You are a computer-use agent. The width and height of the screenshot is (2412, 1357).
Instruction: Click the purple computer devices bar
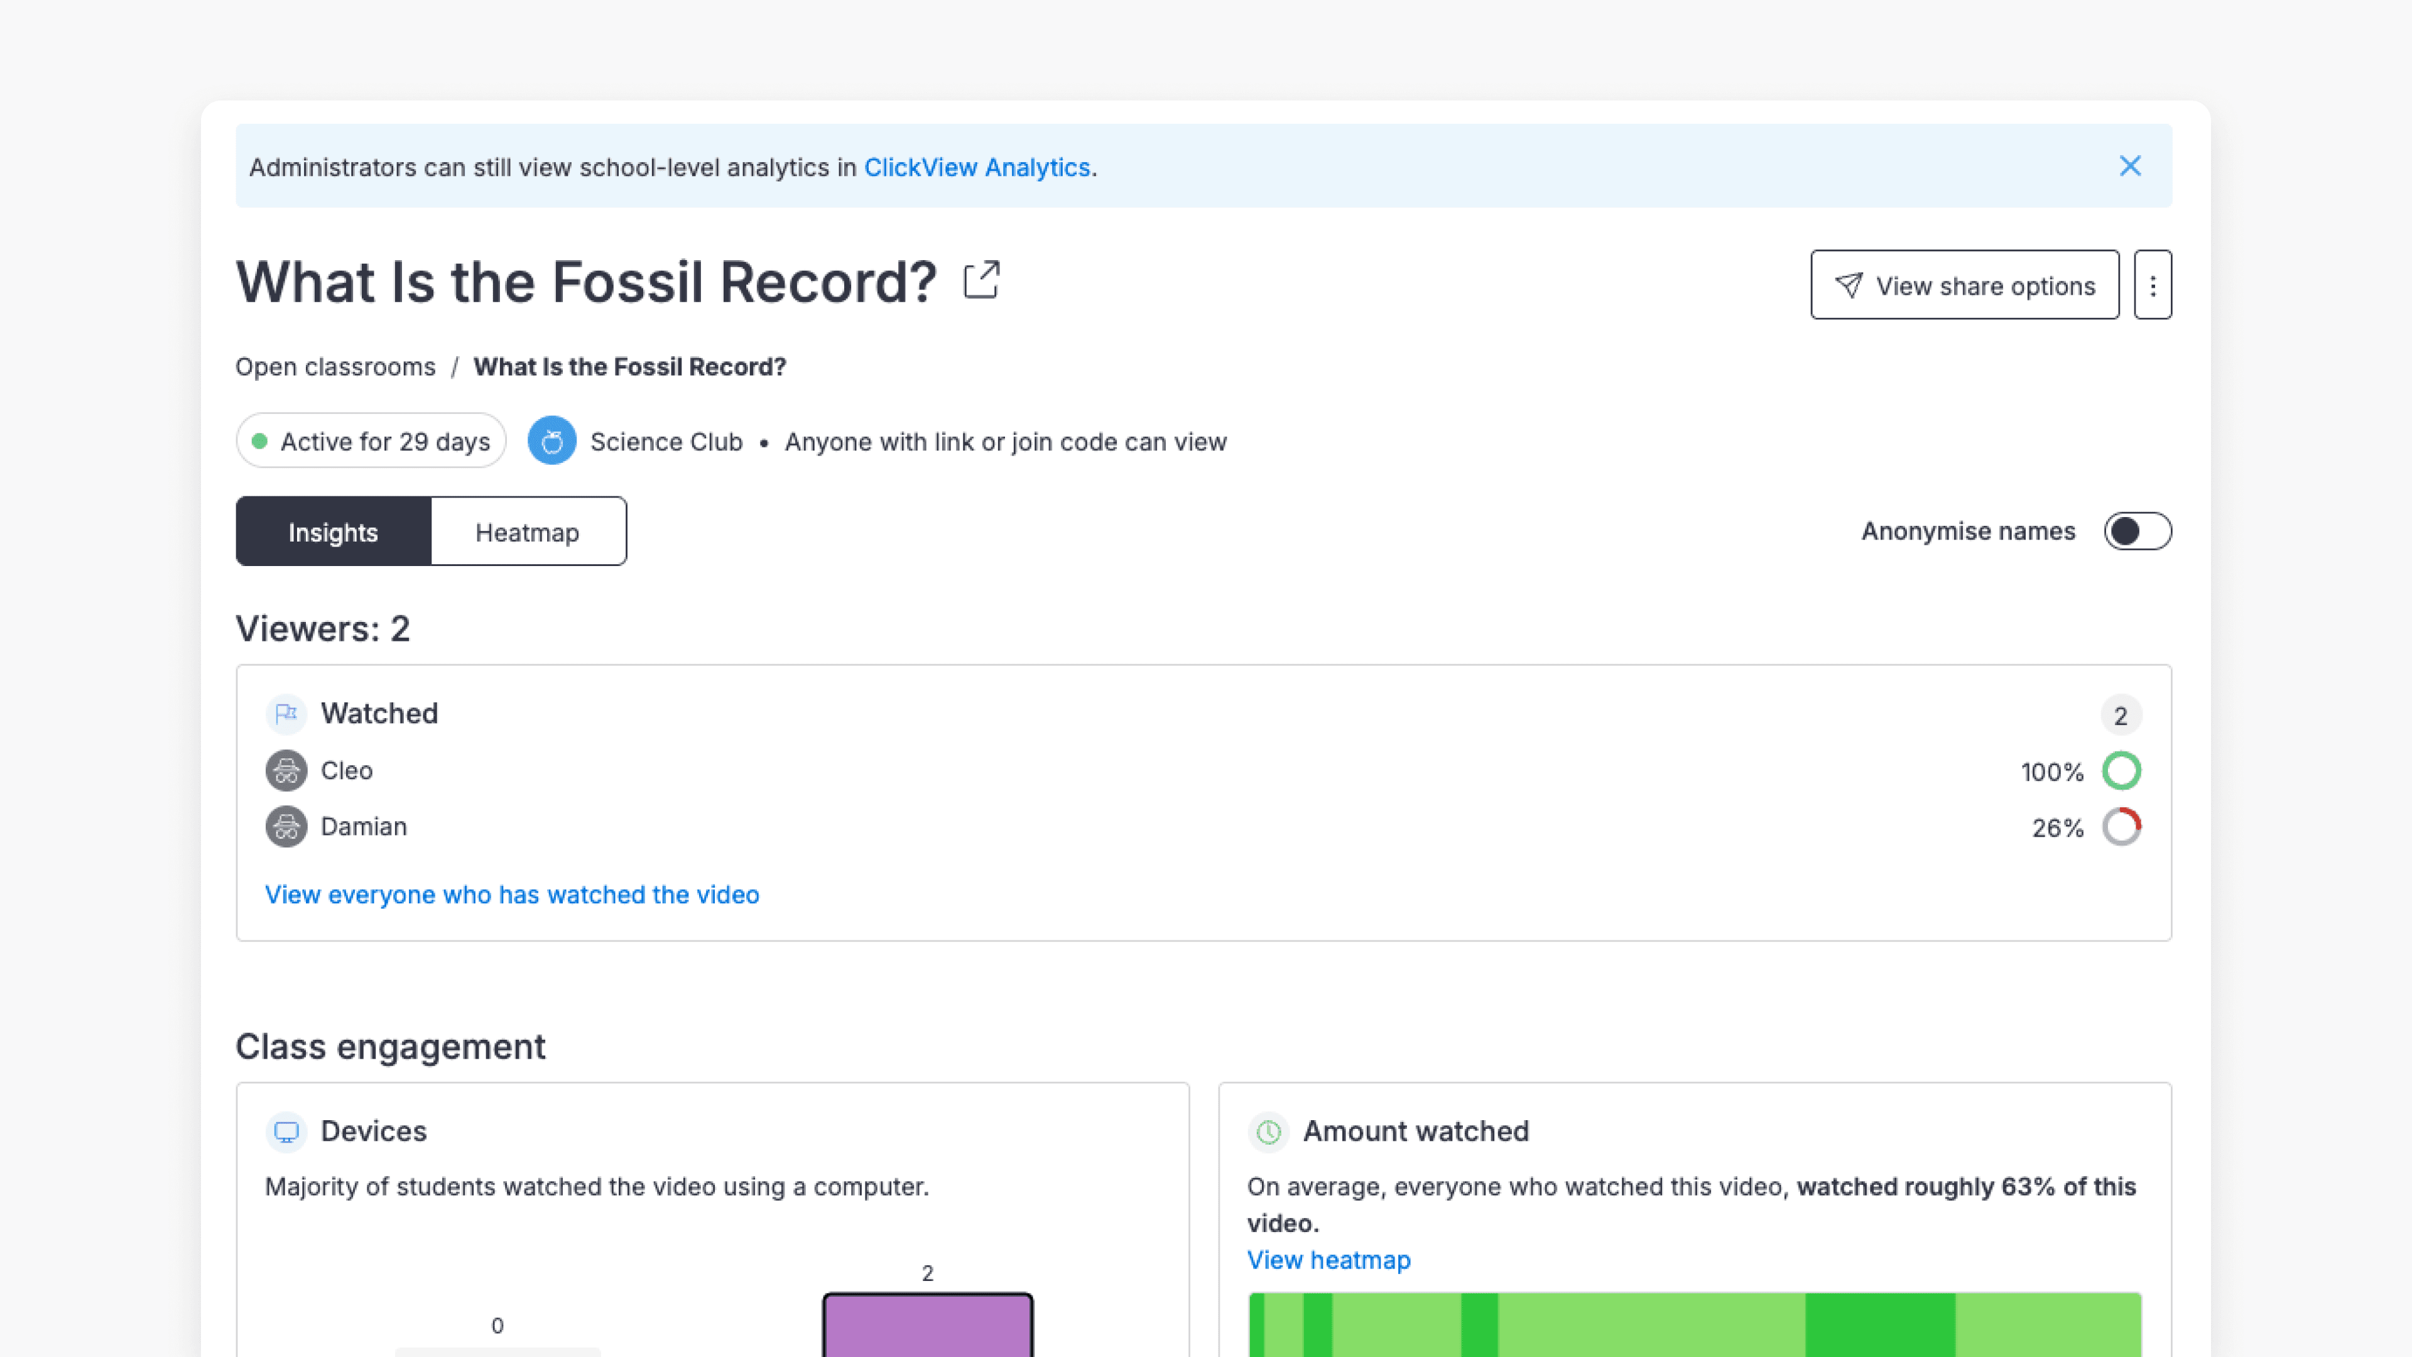tap(927, 1324)
